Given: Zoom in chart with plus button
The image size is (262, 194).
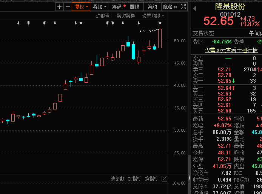Looking at the screenshot, I should (x=60, y=7).
